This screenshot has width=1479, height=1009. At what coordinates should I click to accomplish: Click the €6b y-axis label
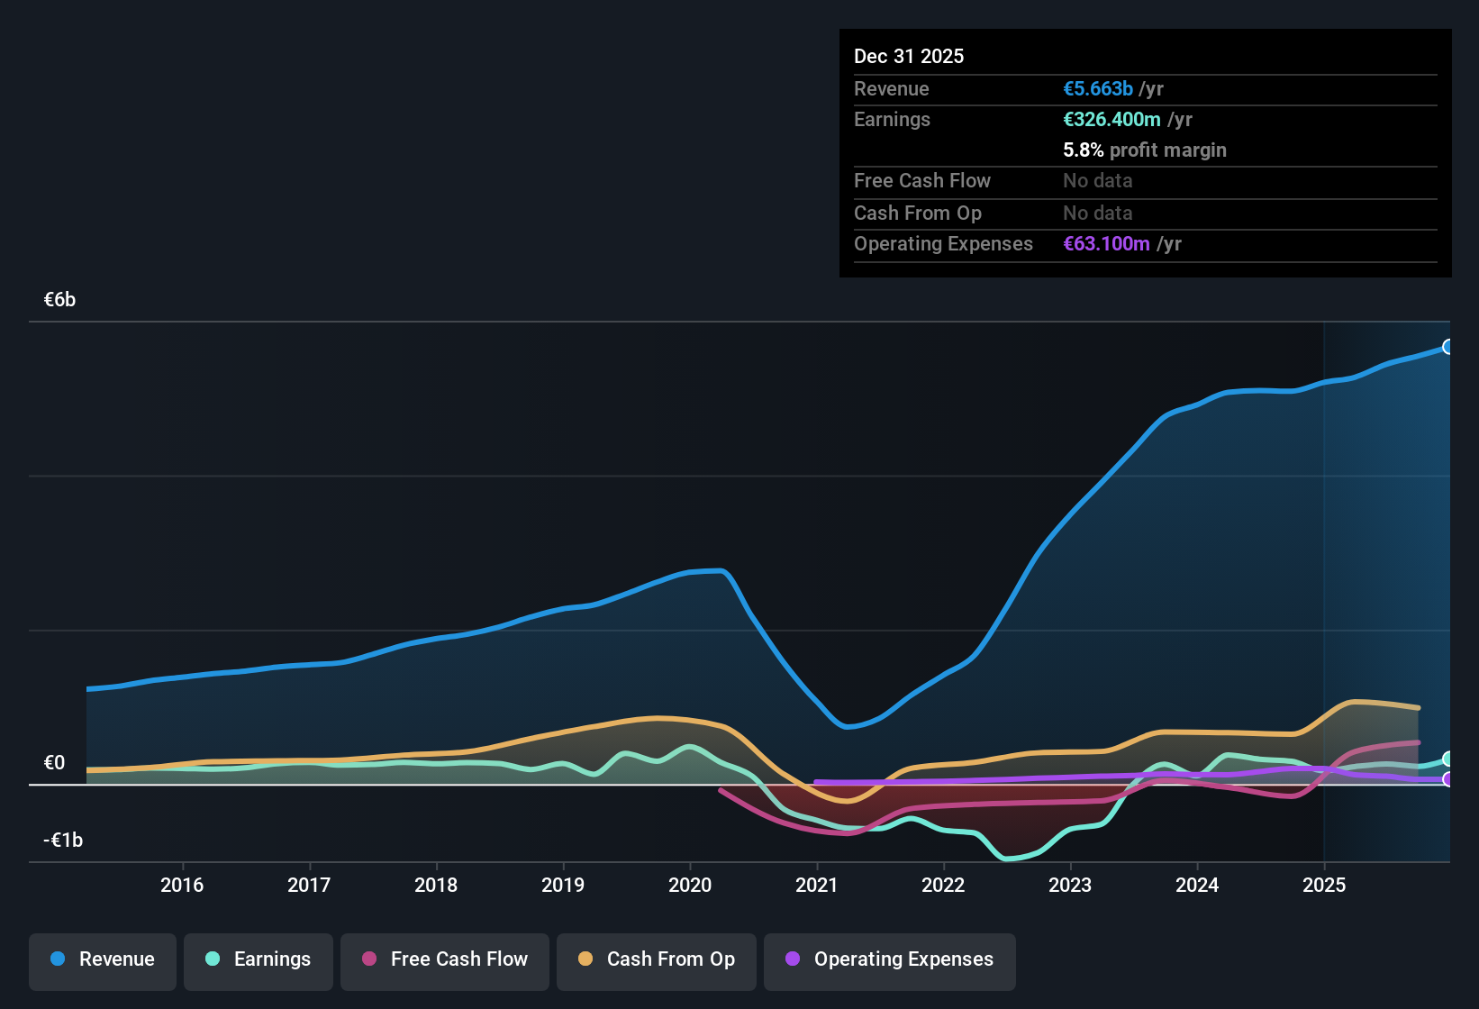(60, 300)
